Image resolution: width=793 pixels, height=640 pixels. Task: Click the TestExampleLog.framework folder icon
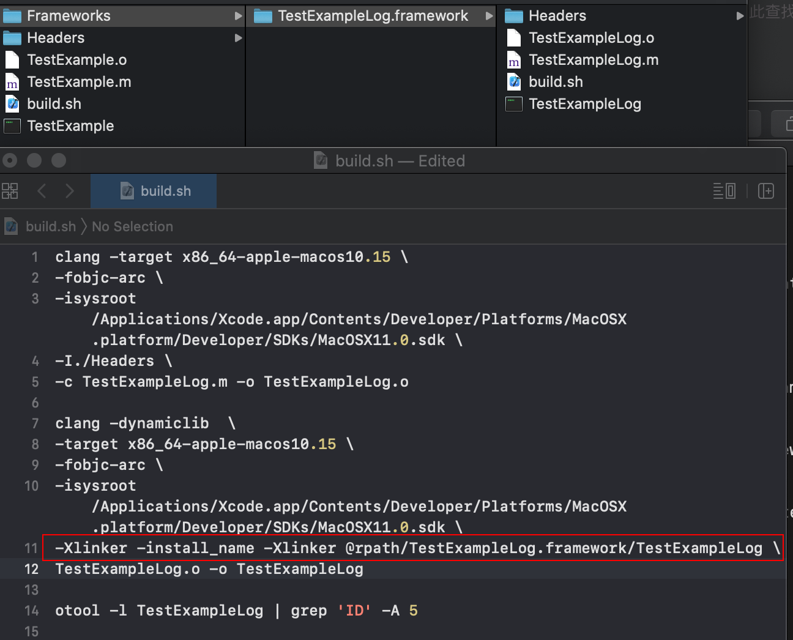tap(263, 16)
